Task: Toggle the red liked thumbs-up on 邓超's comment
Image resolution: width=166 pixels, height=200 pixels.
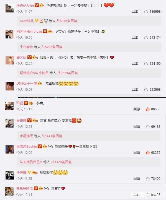Action: tap(148, 109)
